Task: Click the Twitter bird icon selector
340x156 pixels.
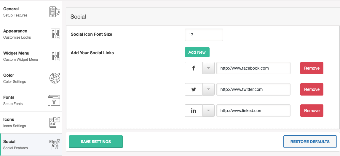Action: [x=194, y=89]
